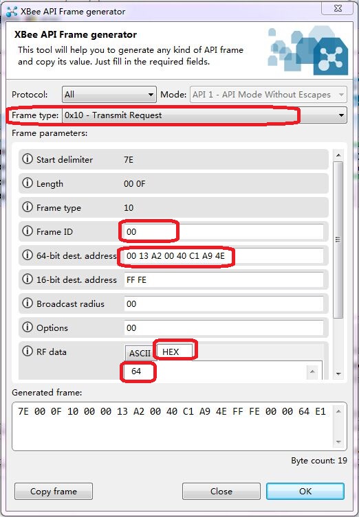Viewport: 359px width, 517px height.
Task: Click the Frame type value 10
Action: pyautogui.click(x=129, y=208)
